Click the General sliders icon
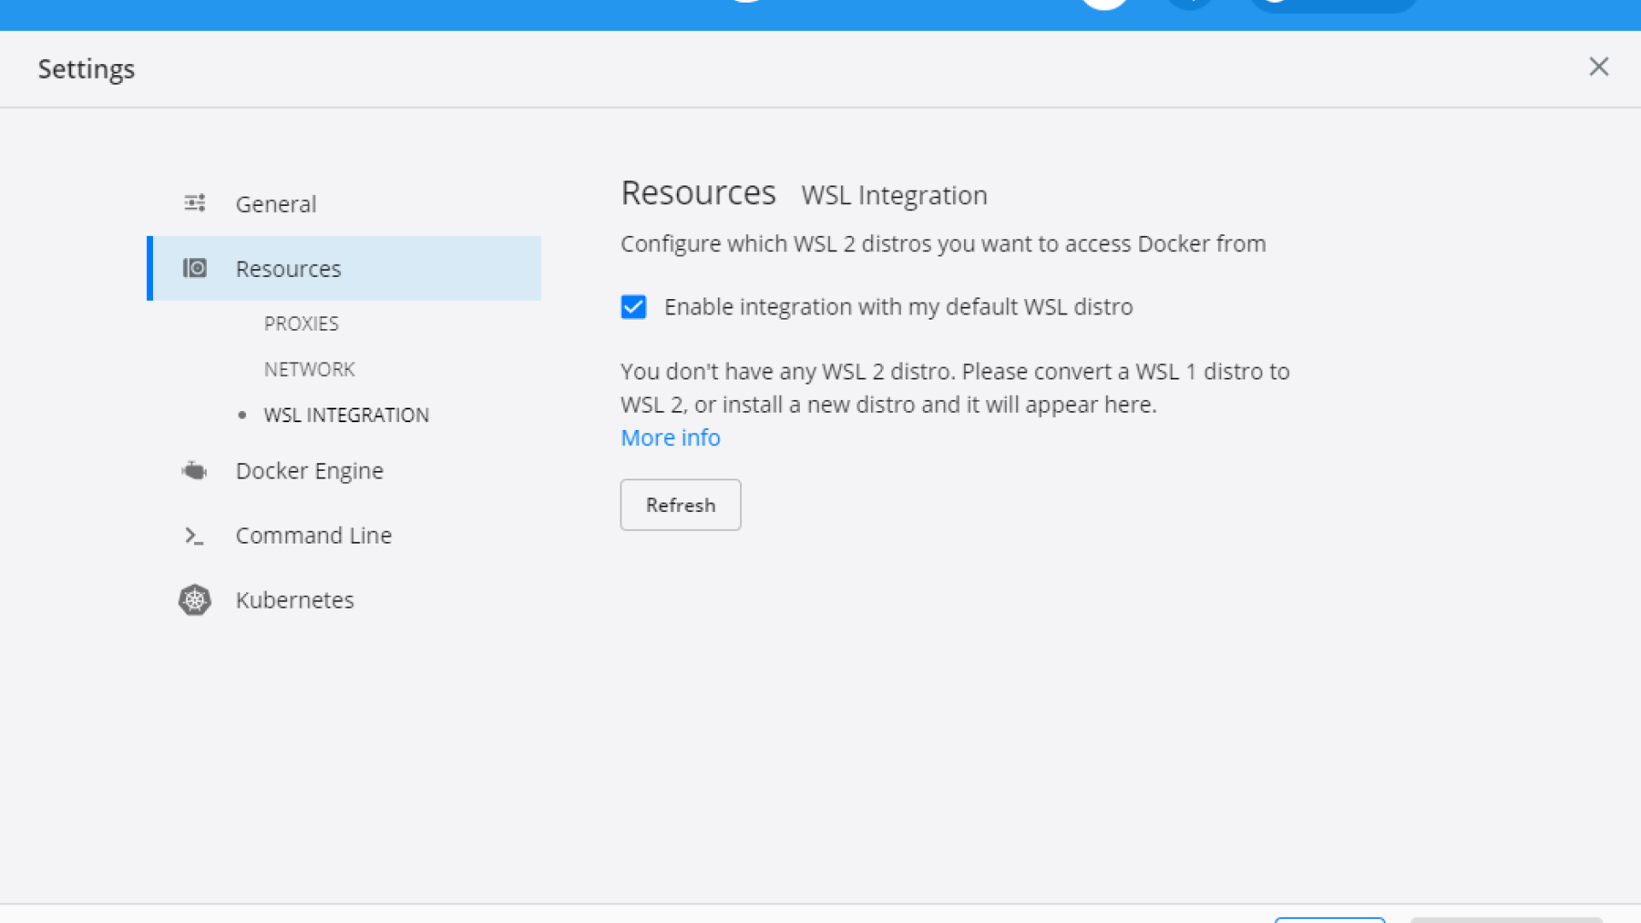 click(x=195, y=203)
